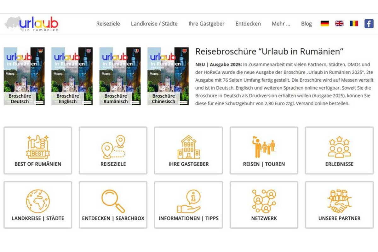Click the Landkreise | Städte globe icon
The height and width of the screenshot is (252, 378).
[x=38, y=201]
